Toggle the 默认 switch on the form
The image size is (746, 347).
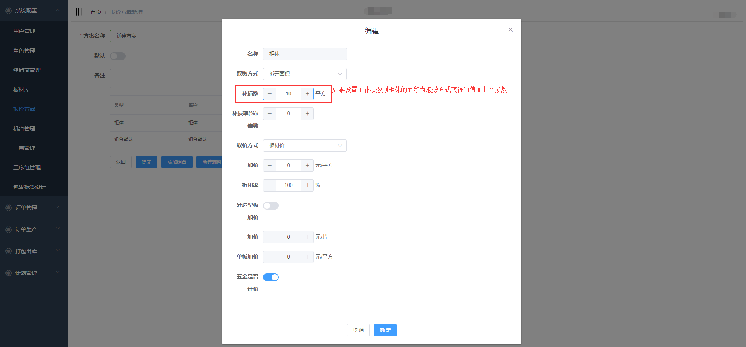point(117,56)
